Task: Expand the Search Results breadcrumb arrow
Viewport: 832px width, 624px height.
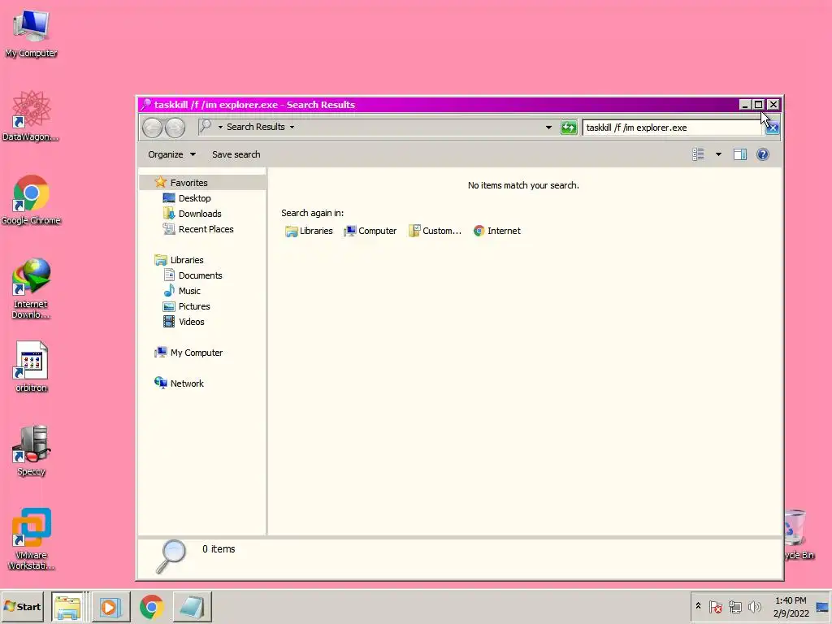Action: click(x=292, y=128)
